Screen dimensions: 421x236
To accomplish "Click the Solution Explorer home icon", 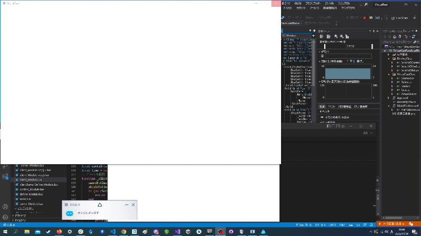I will pyautogui.click(x=394, y=37).
